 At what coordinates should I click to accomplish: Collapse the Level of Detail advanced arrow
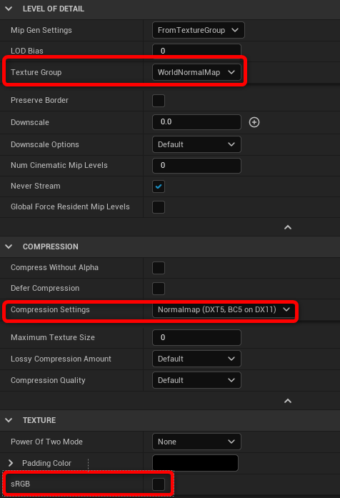point(288,227)
